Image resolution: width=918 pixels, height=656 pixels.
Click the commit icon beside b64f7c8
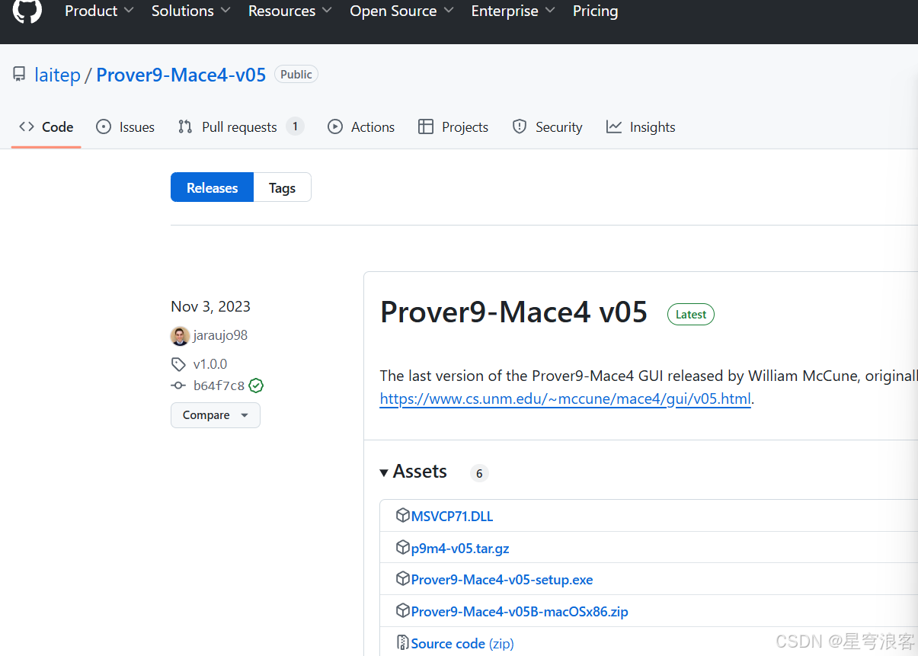pos(178,386)
